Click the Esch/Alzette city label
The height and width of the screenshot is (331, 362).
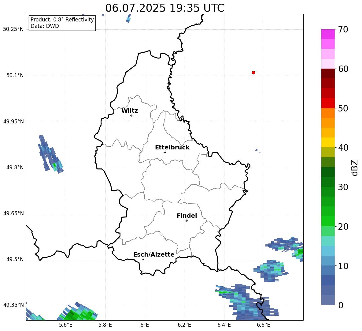[154, 255]
